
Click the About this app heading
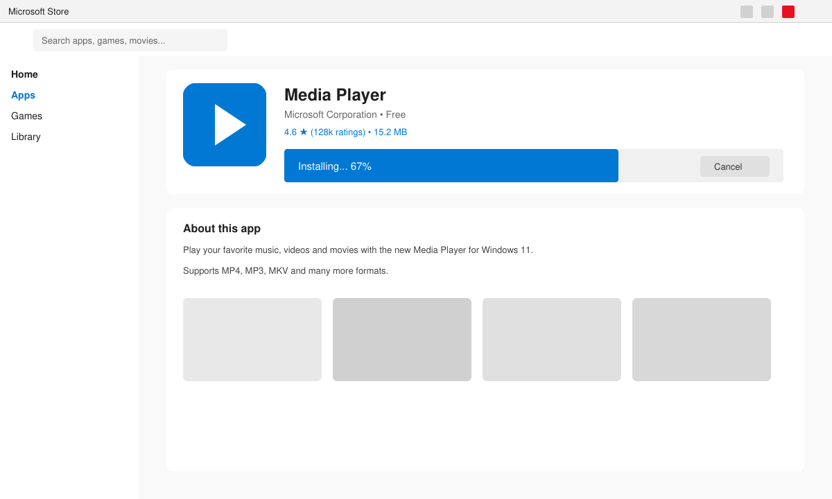coord(222,229)
